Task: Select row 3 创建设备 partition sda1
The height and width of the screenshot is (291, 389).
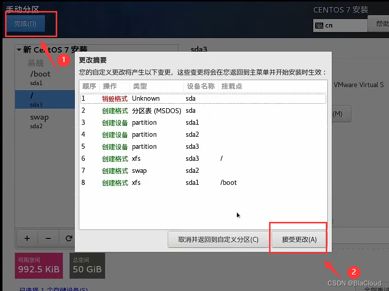Action: pyautogui.click(x=203, y=123)
